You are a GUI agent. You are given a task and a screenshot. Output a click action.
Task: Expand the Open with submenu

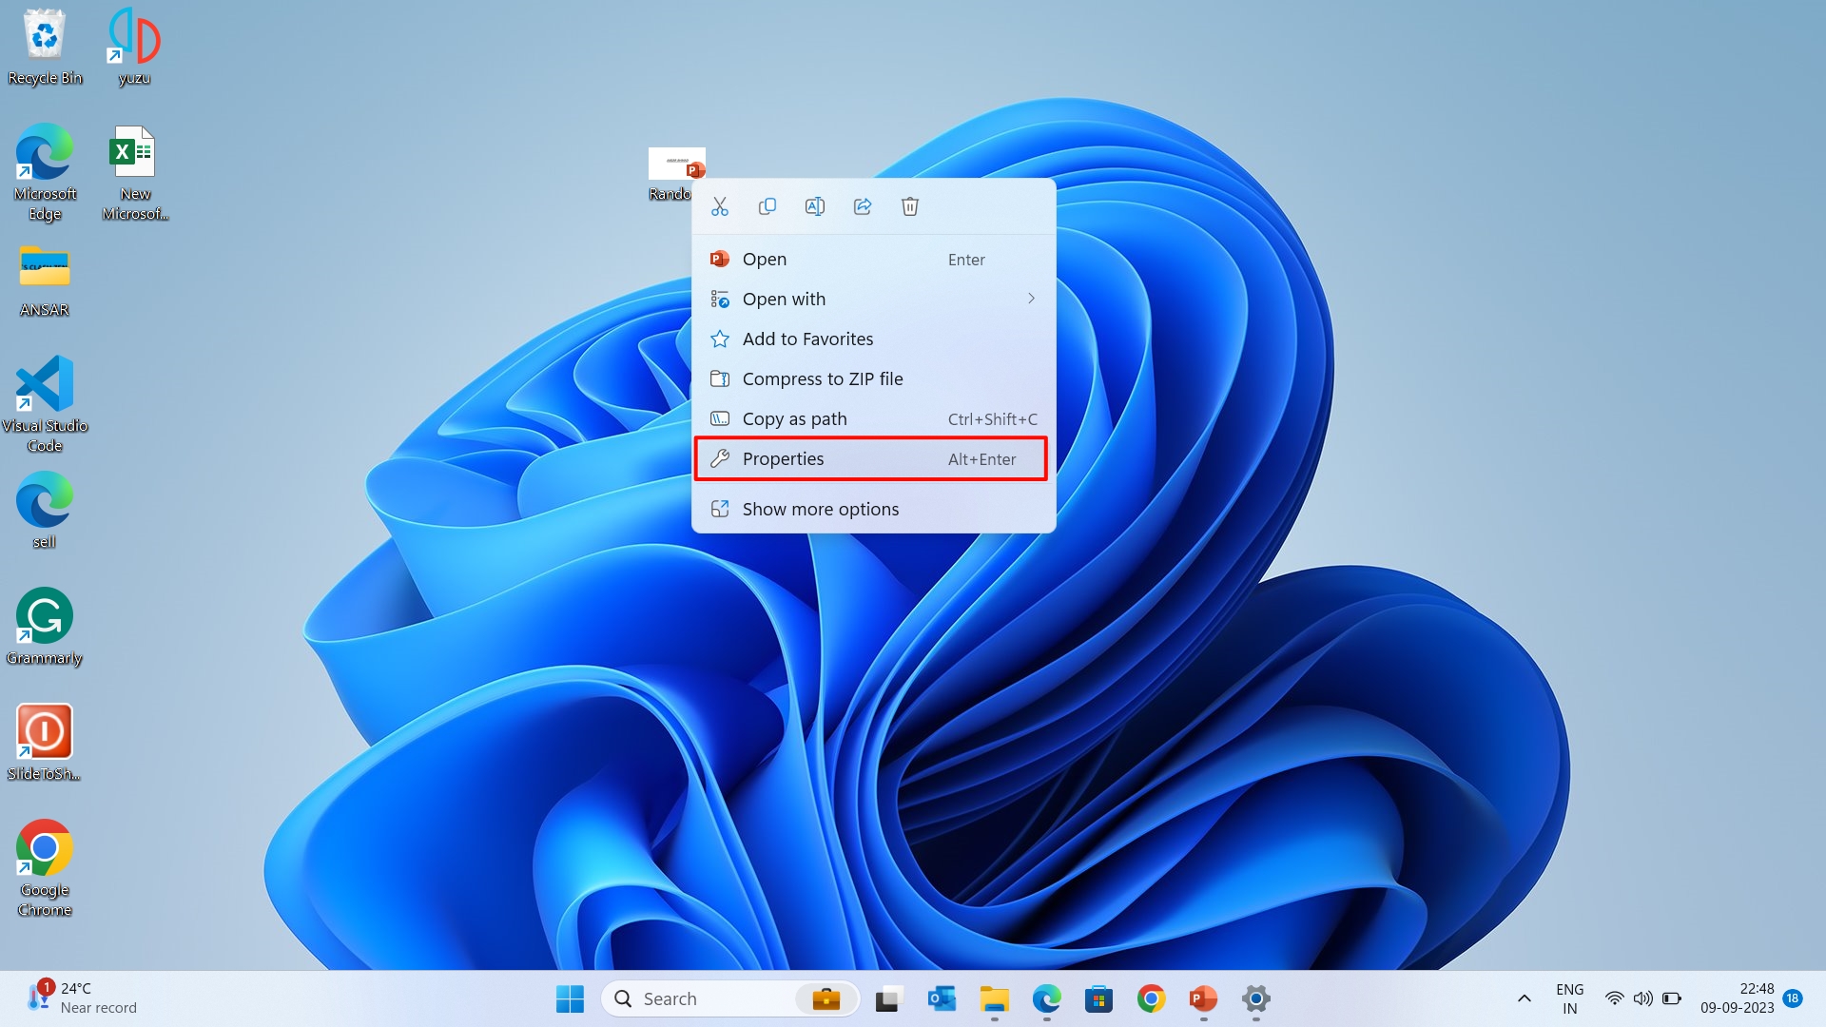(x=784, y=299)
